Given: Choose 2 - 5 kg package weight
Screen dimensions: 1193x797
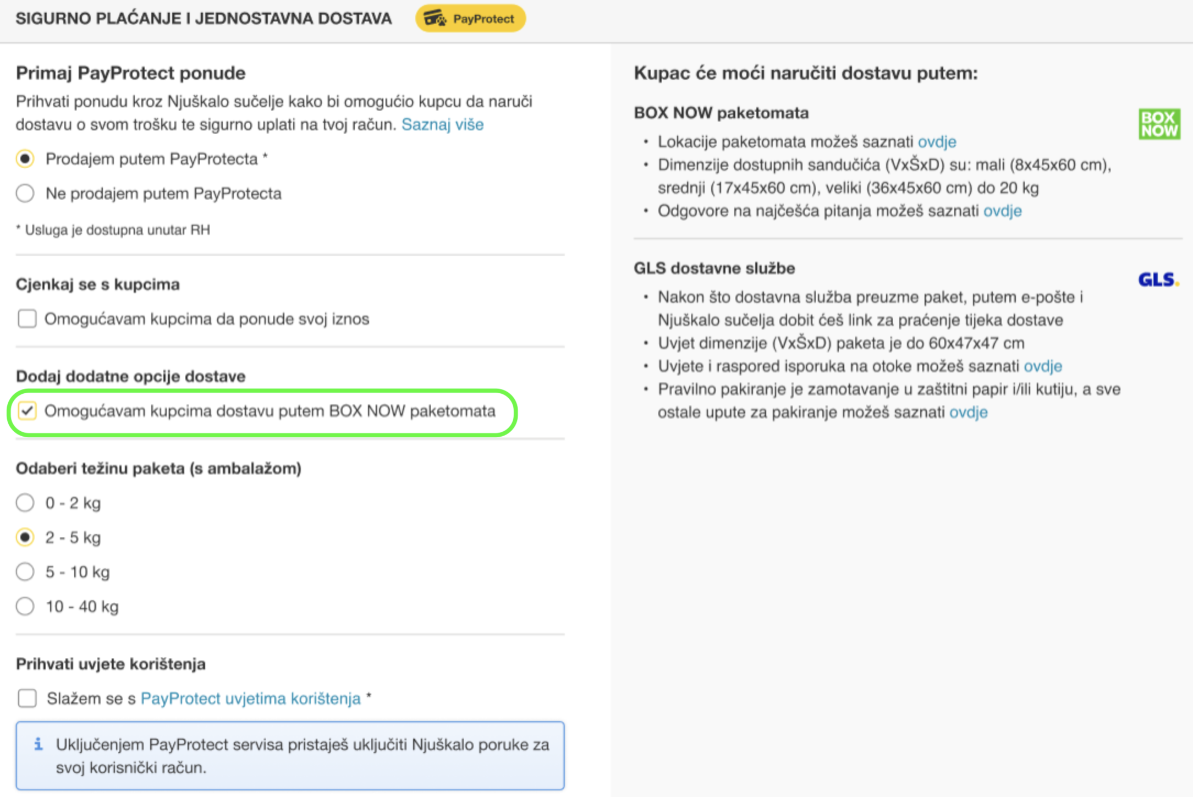Looking at the screenshot, I should pos(25,537).
